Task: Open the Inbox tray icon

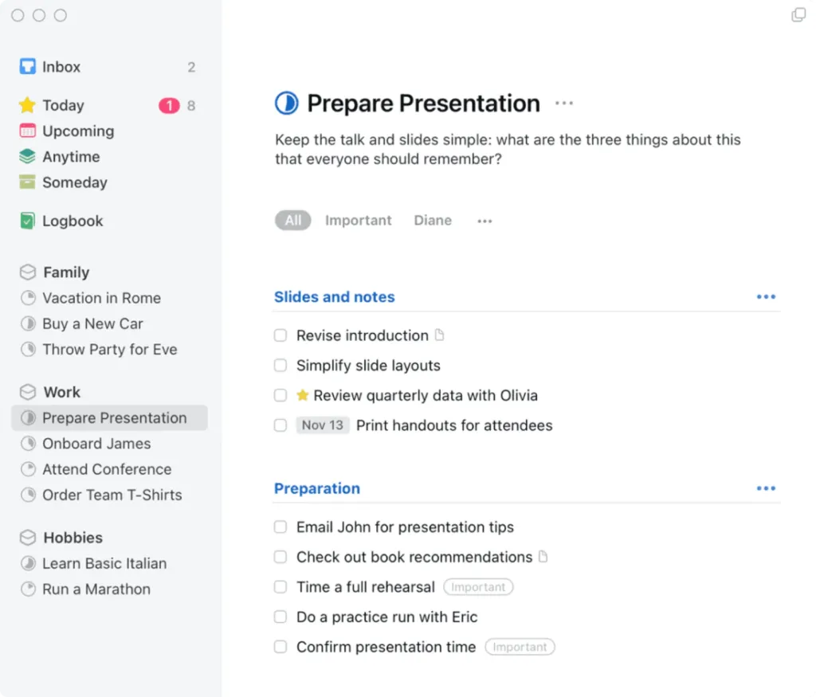Action: click(28, 67)
